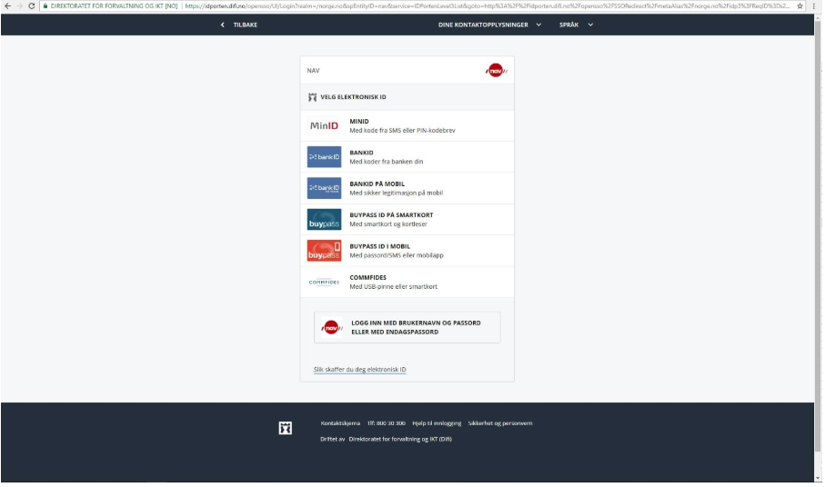This screenshot has width=825, height=487.
Task: Click 'Med koder fra banken din' text
Action: (x=387, y=162)
